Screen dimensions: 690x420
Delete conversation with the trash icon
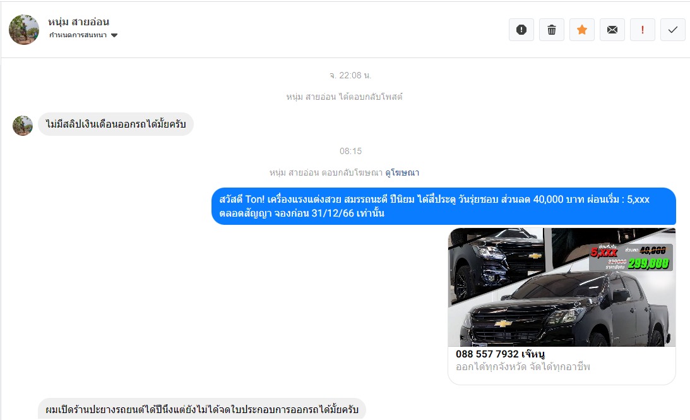point(551,30)
